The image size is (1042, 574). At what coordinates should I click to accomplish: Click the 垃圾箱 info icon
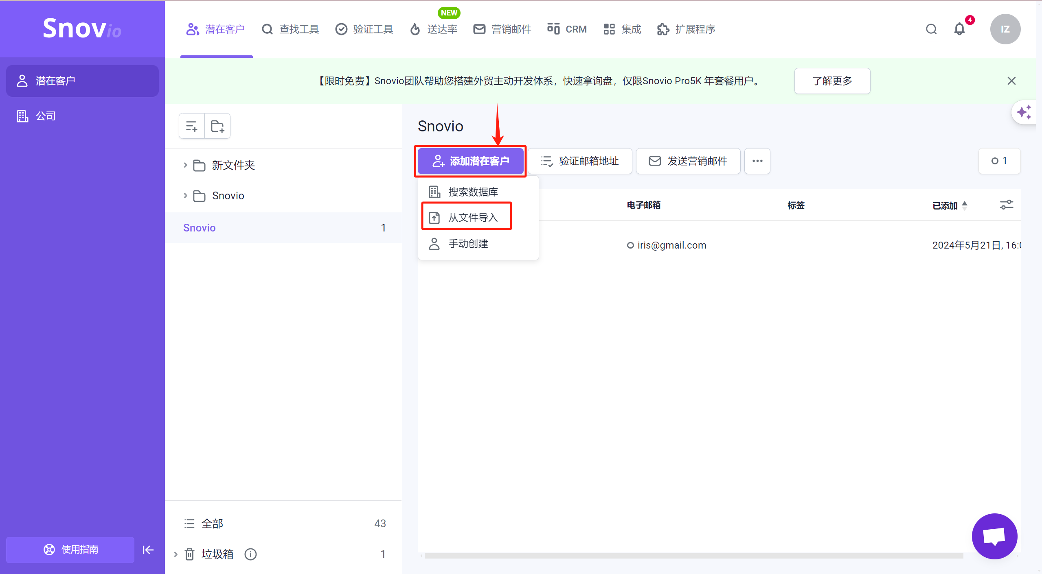[250, 554]
